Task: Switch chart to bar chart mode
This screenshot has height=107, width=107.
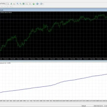Action: (x=8, y=4)
